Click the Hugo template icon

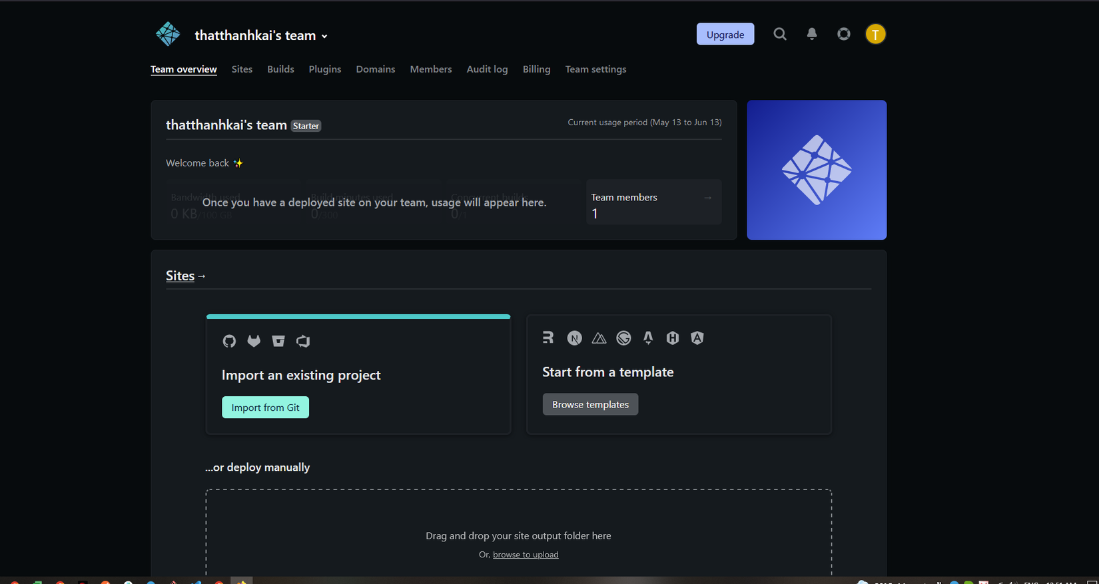pyautogui.click(x=673, y=338)
